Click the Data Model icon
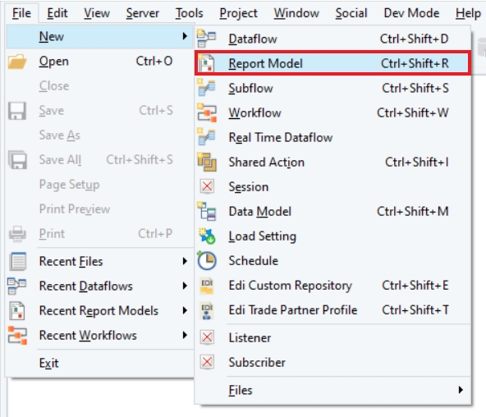Image resolution: width=486 pixels, height=417 pixels. tap(207, 211)
